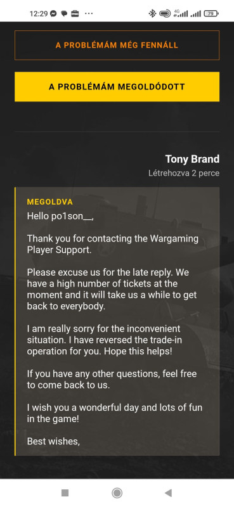Tap the 'Létrehozva 2 perce' timestamp
This screenshot has width=234, height=507.
click(184, 173)
